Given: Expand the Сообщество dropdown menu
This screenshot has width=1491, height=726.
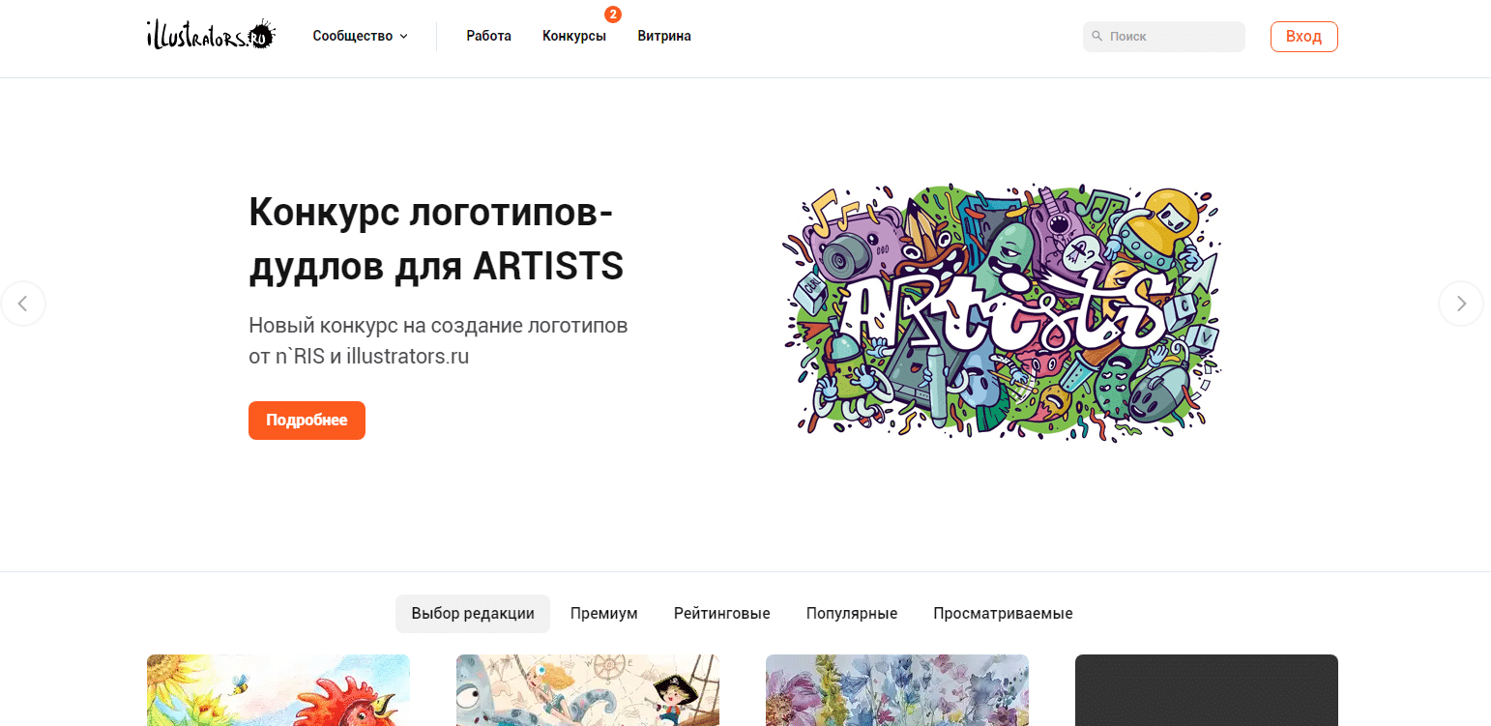Looking at the screenshot, I should [x=360, y=36].
